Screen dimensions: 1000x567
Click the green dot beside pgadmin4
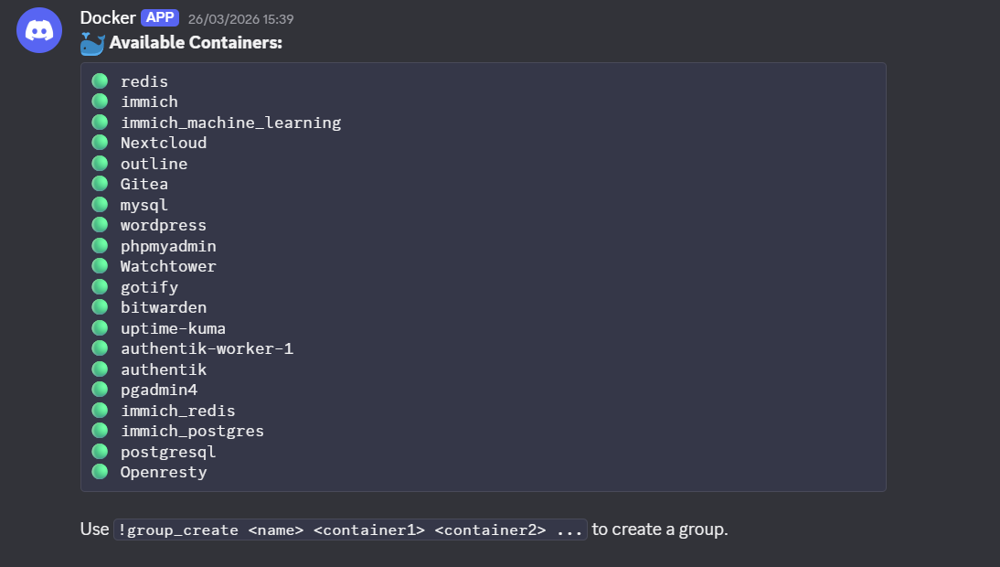101,390
